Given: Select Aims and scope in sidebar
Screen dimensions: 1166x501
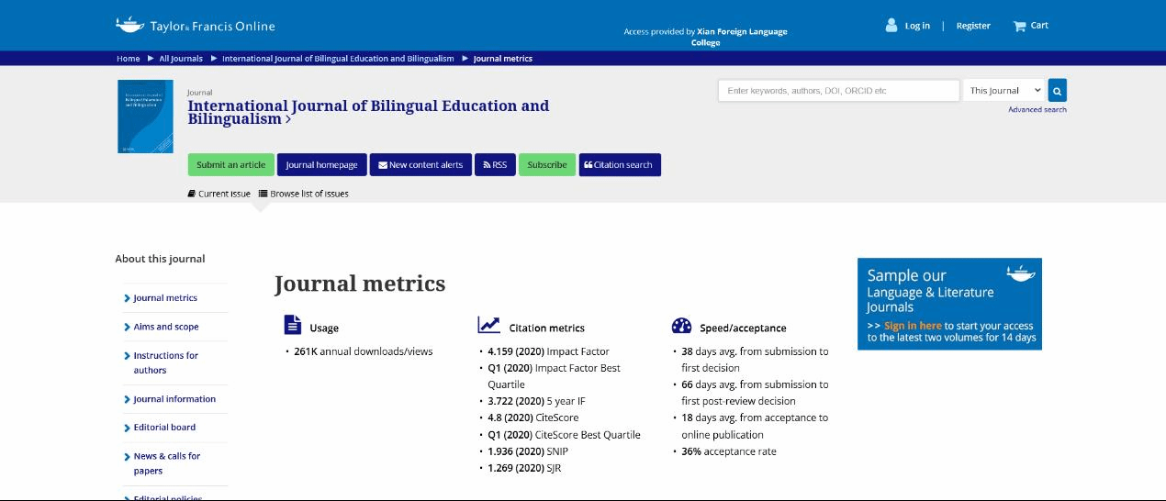Looking at the screenshot, I should click(x=166, y=327).
